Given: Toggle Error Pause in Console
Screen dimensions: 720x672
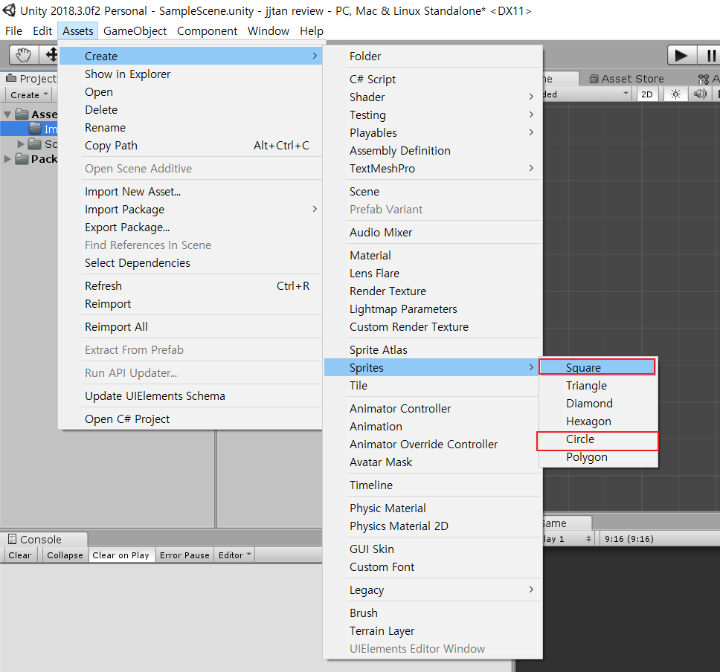Looking at the screenshot, I should point(184,555).
